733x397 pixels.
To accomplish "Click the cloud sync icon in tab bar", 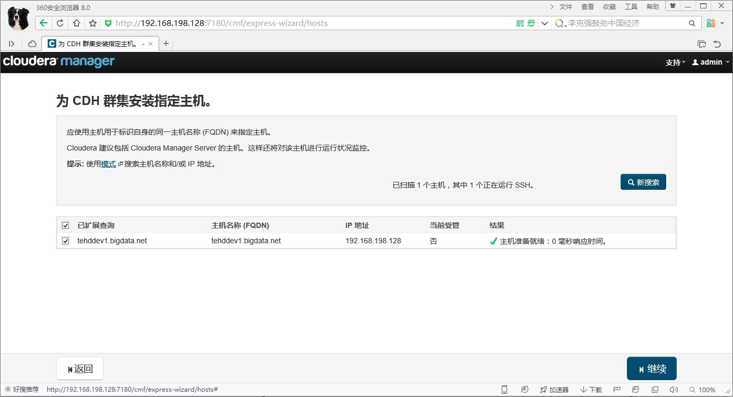I will (32, 44).
